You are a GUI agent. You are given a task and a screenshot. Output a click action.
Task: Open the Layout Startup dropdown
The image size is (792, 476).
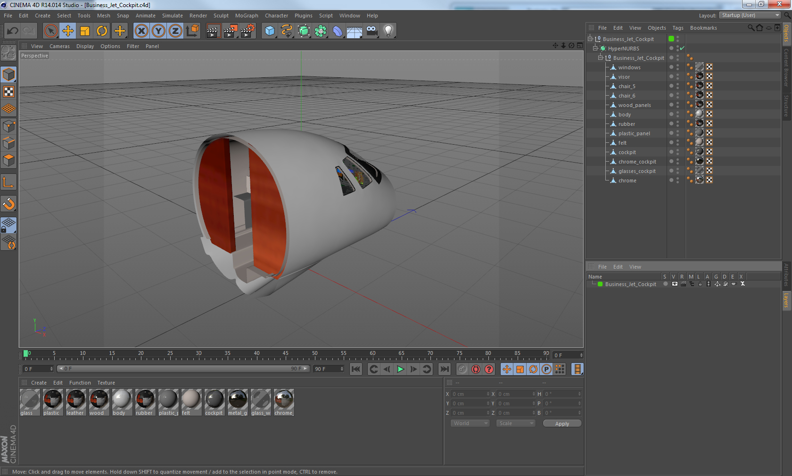pos(750,15)
